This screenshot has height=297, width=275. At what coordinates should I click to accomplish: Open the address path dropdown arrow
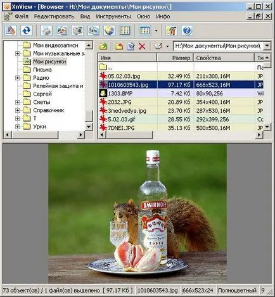[267, 46]
